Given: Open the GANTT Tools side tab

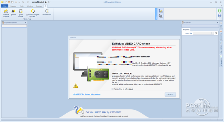Looking at the screenshot, I should [x=221, y=61].
